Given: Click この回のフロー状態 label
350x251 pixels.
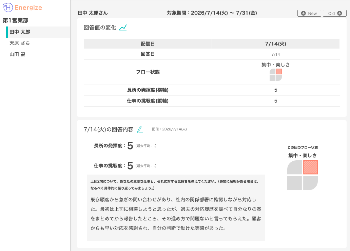Looking at the screenshot, I should 303,147.
